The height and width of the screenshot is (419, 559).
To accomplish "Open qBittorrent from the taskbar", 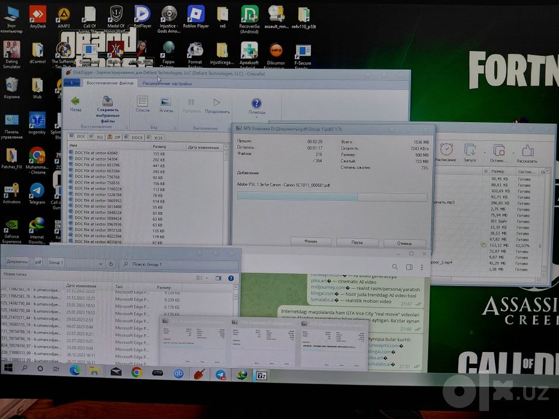I will coord(179,374).
